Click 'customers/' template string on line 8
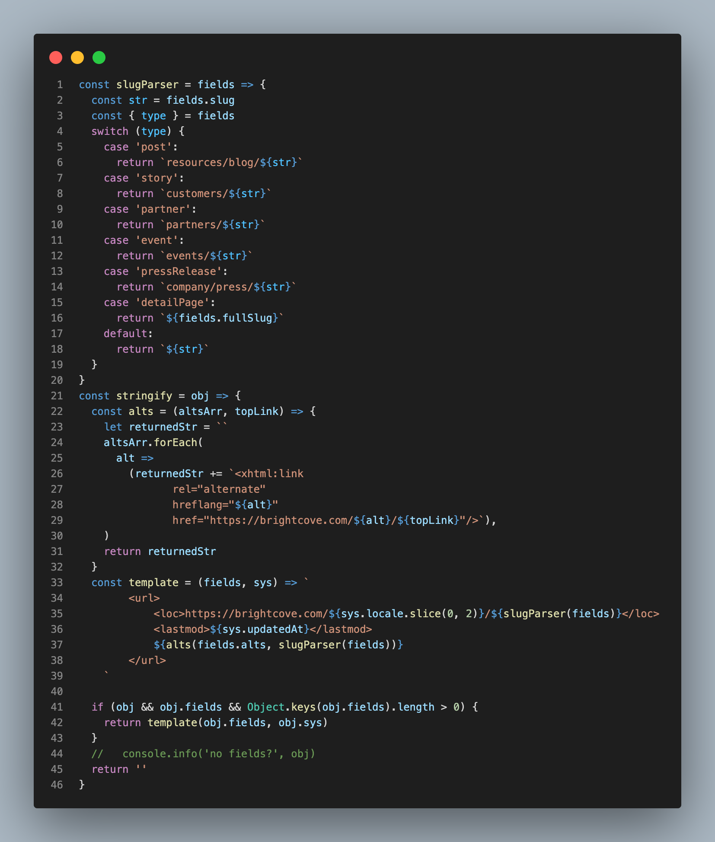Image resolution: width=715 pixels, height=842 pixels. point(198,194)
